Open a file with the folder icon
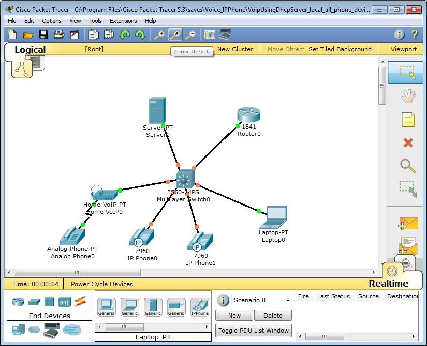 [x=28, y=35]
